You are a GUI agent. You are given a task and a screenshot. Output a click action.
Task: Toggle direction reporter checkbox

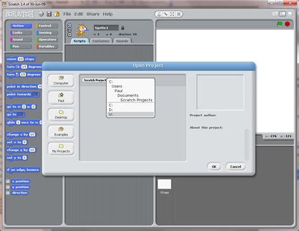(8, 192)
